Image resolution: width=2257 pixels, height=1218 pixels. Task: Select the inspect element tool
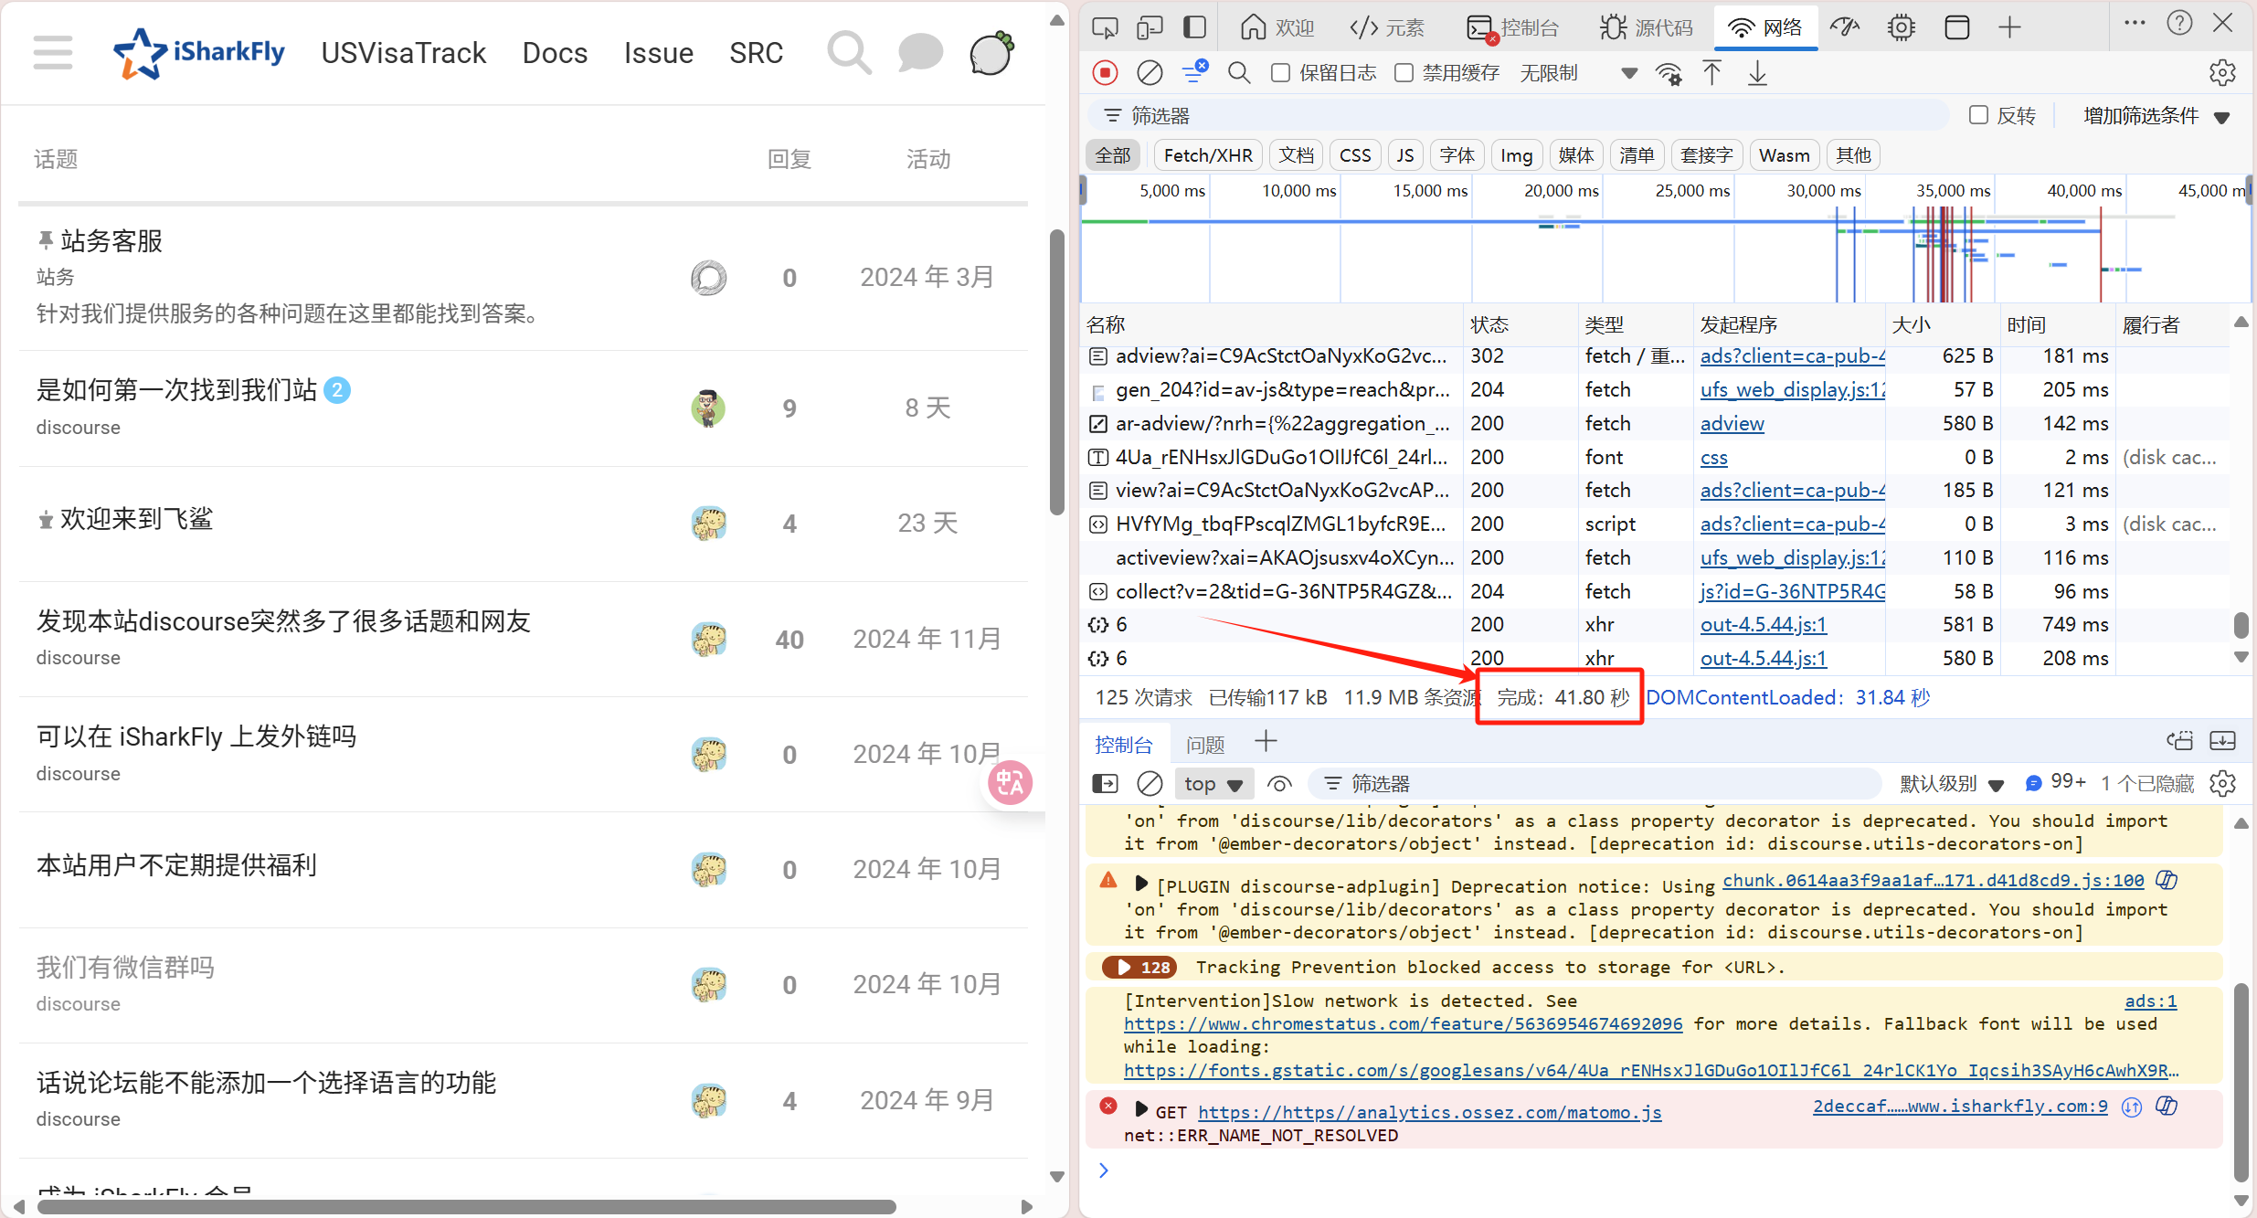[1105, 27]
